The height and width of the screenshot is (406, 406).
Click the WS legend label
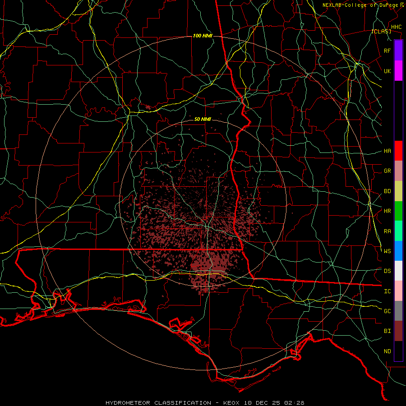click(x=387, y=251)
